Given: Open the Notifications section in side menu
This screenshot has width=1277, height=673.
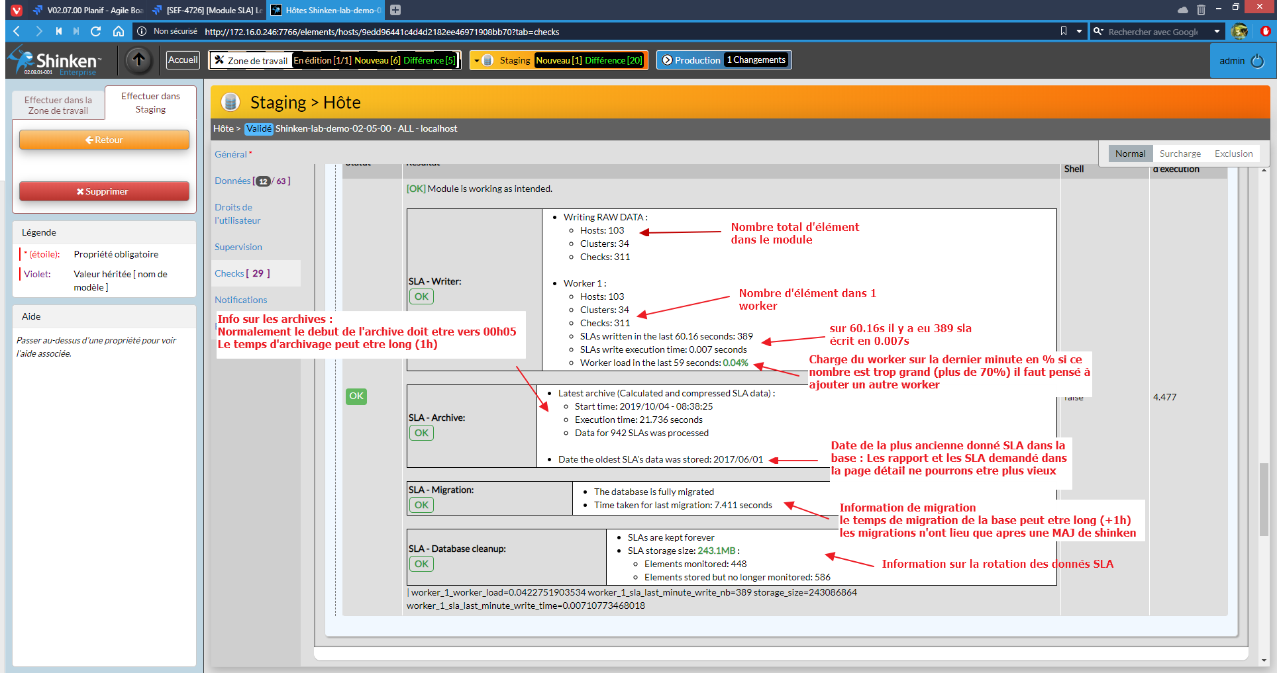Looking at the screenshot, I should (240, 300).
